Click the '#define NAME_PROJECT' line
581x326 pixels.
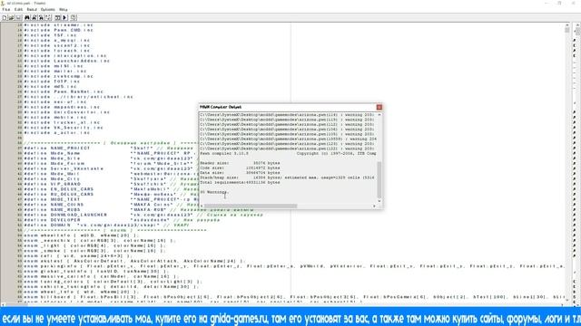pyautogui.click(x=109, y=148)
